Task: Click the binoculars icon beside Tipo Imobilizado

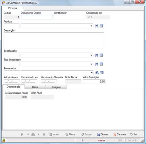Action: pos(97,64)
